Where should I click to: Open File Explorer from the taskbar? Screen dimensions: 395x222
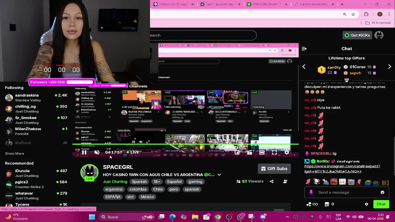pos(195,217)
